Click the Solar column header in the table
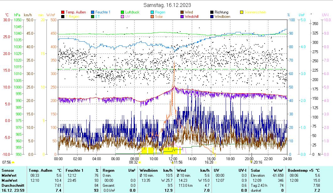 click(x=256, y=170)
